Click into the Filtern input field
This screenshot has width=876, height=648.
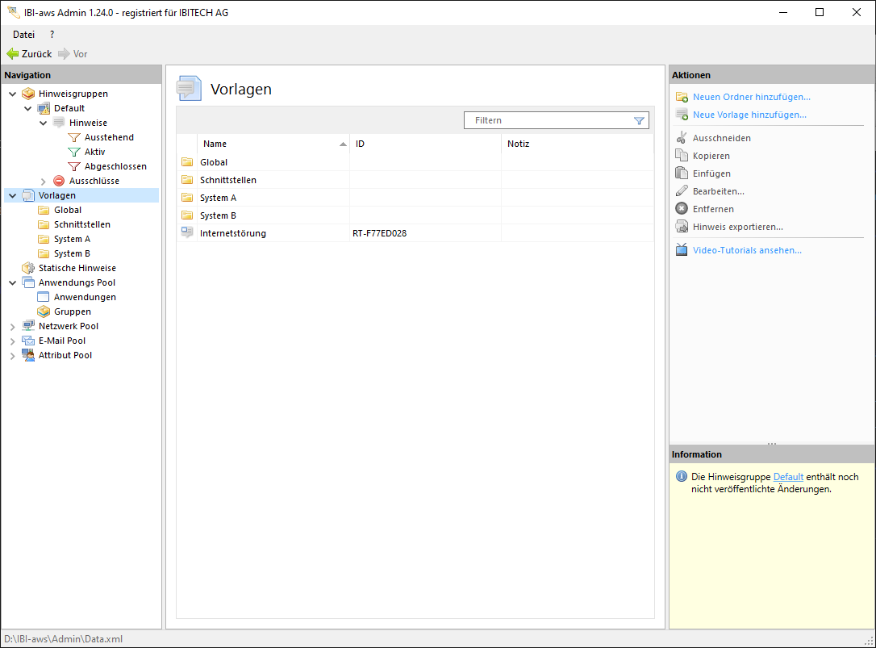tap(549, 121)
